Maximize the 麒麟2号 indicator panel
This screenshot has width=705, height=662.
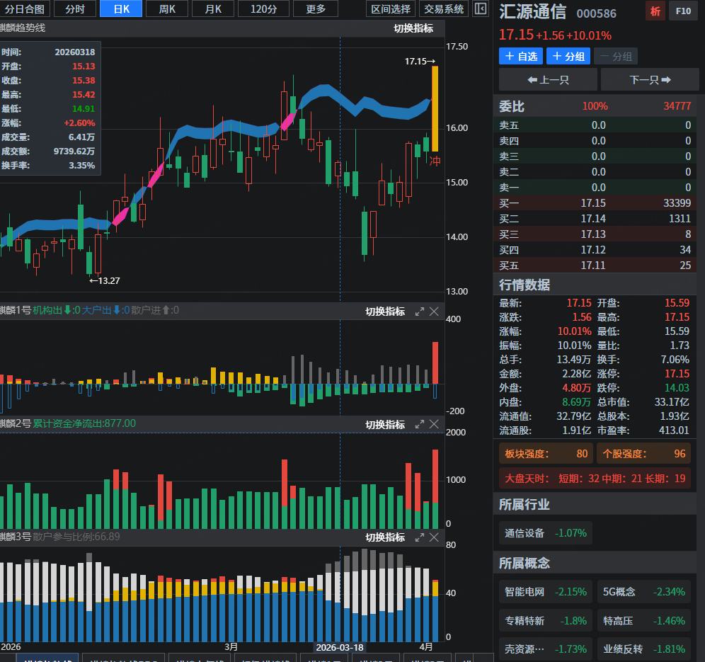coord(419,424)
